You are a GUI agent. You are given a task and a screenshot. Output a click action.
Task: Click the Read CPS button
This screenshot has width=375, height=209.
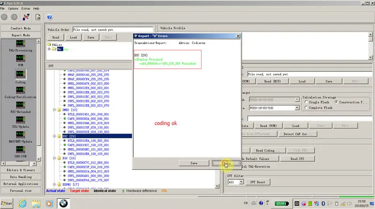pos(297,159)
